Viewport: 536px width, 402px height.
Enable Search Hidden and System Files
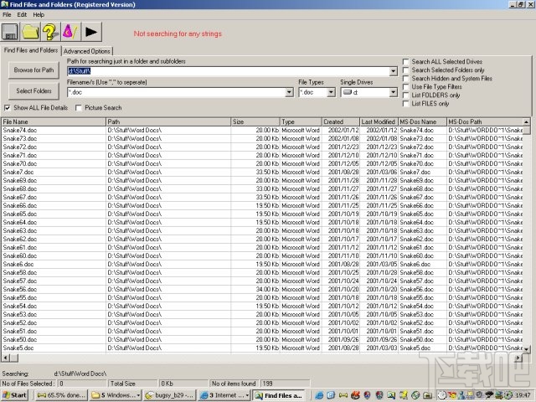coord(405,79)
